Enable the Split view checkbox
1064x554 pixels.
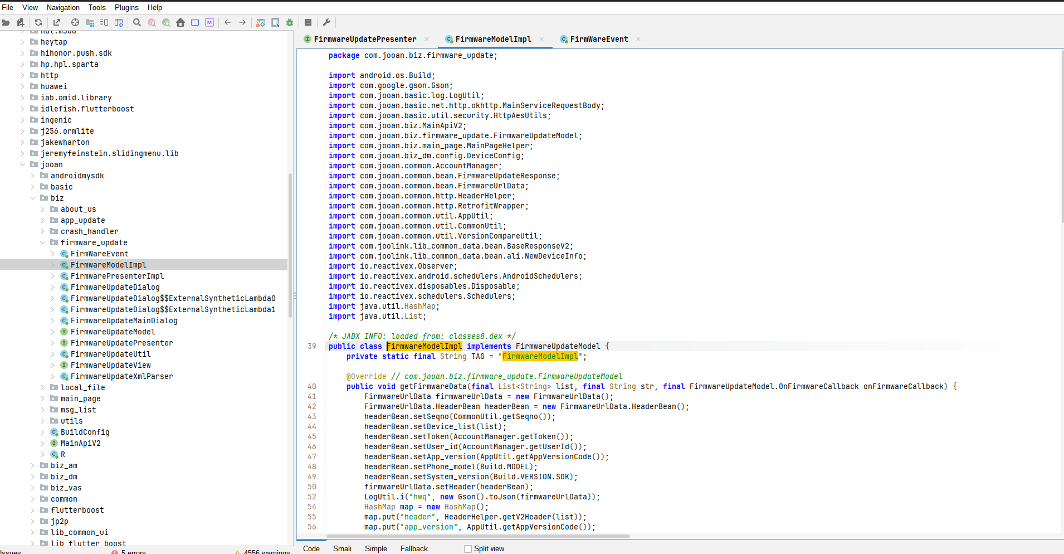click(468, 549)
